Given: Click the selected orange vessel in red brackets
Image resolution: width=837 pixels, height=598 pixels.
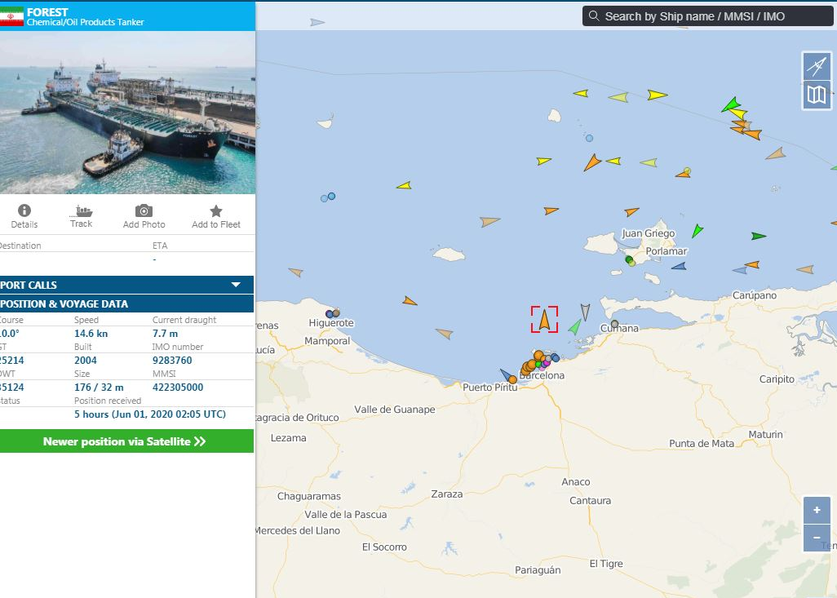Looking at the screenshot, I should [x=544, y=320].
